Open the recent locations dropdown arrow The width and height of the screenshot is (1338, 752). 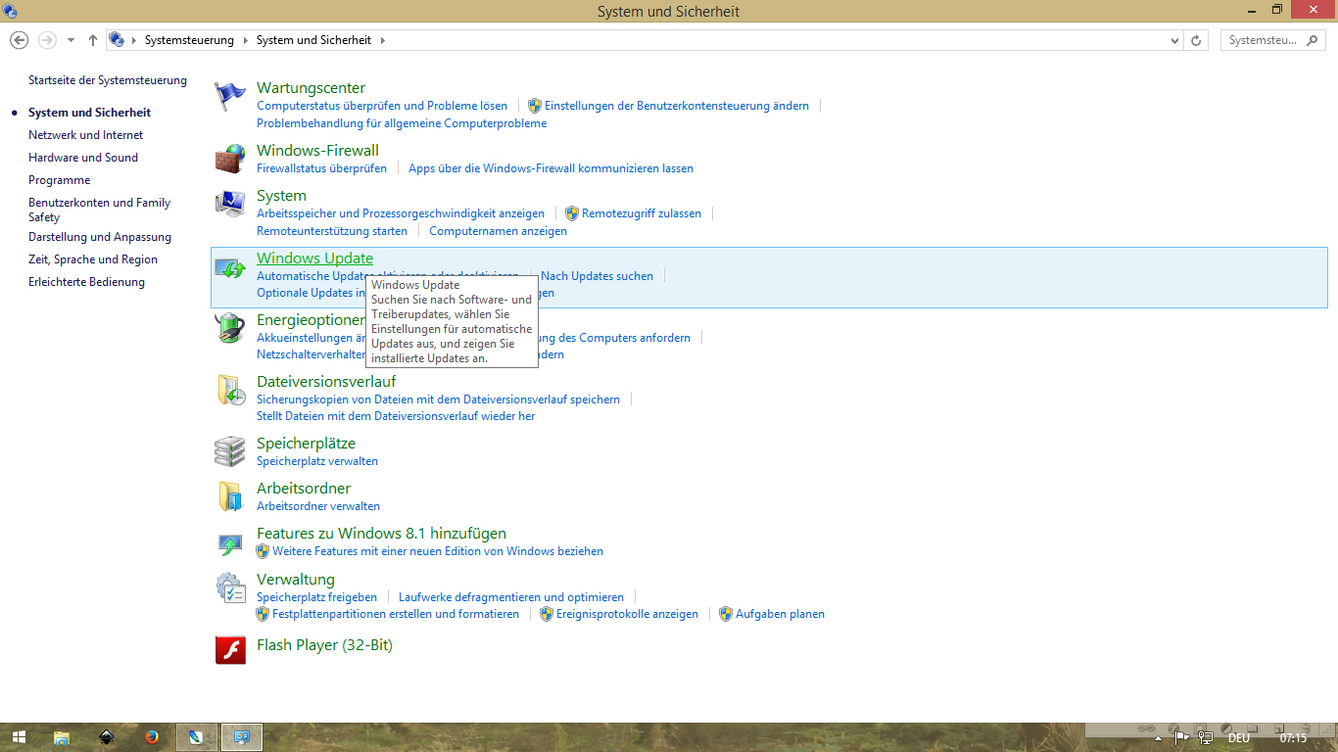[x=71, y=40]
